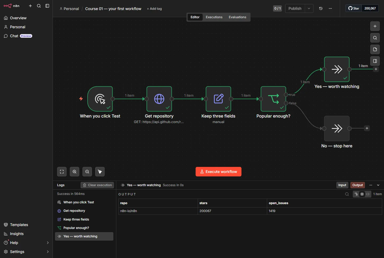Open workflow history via the clock icon
This screenshot has height=258, width=384.
(x=321, y=9)
